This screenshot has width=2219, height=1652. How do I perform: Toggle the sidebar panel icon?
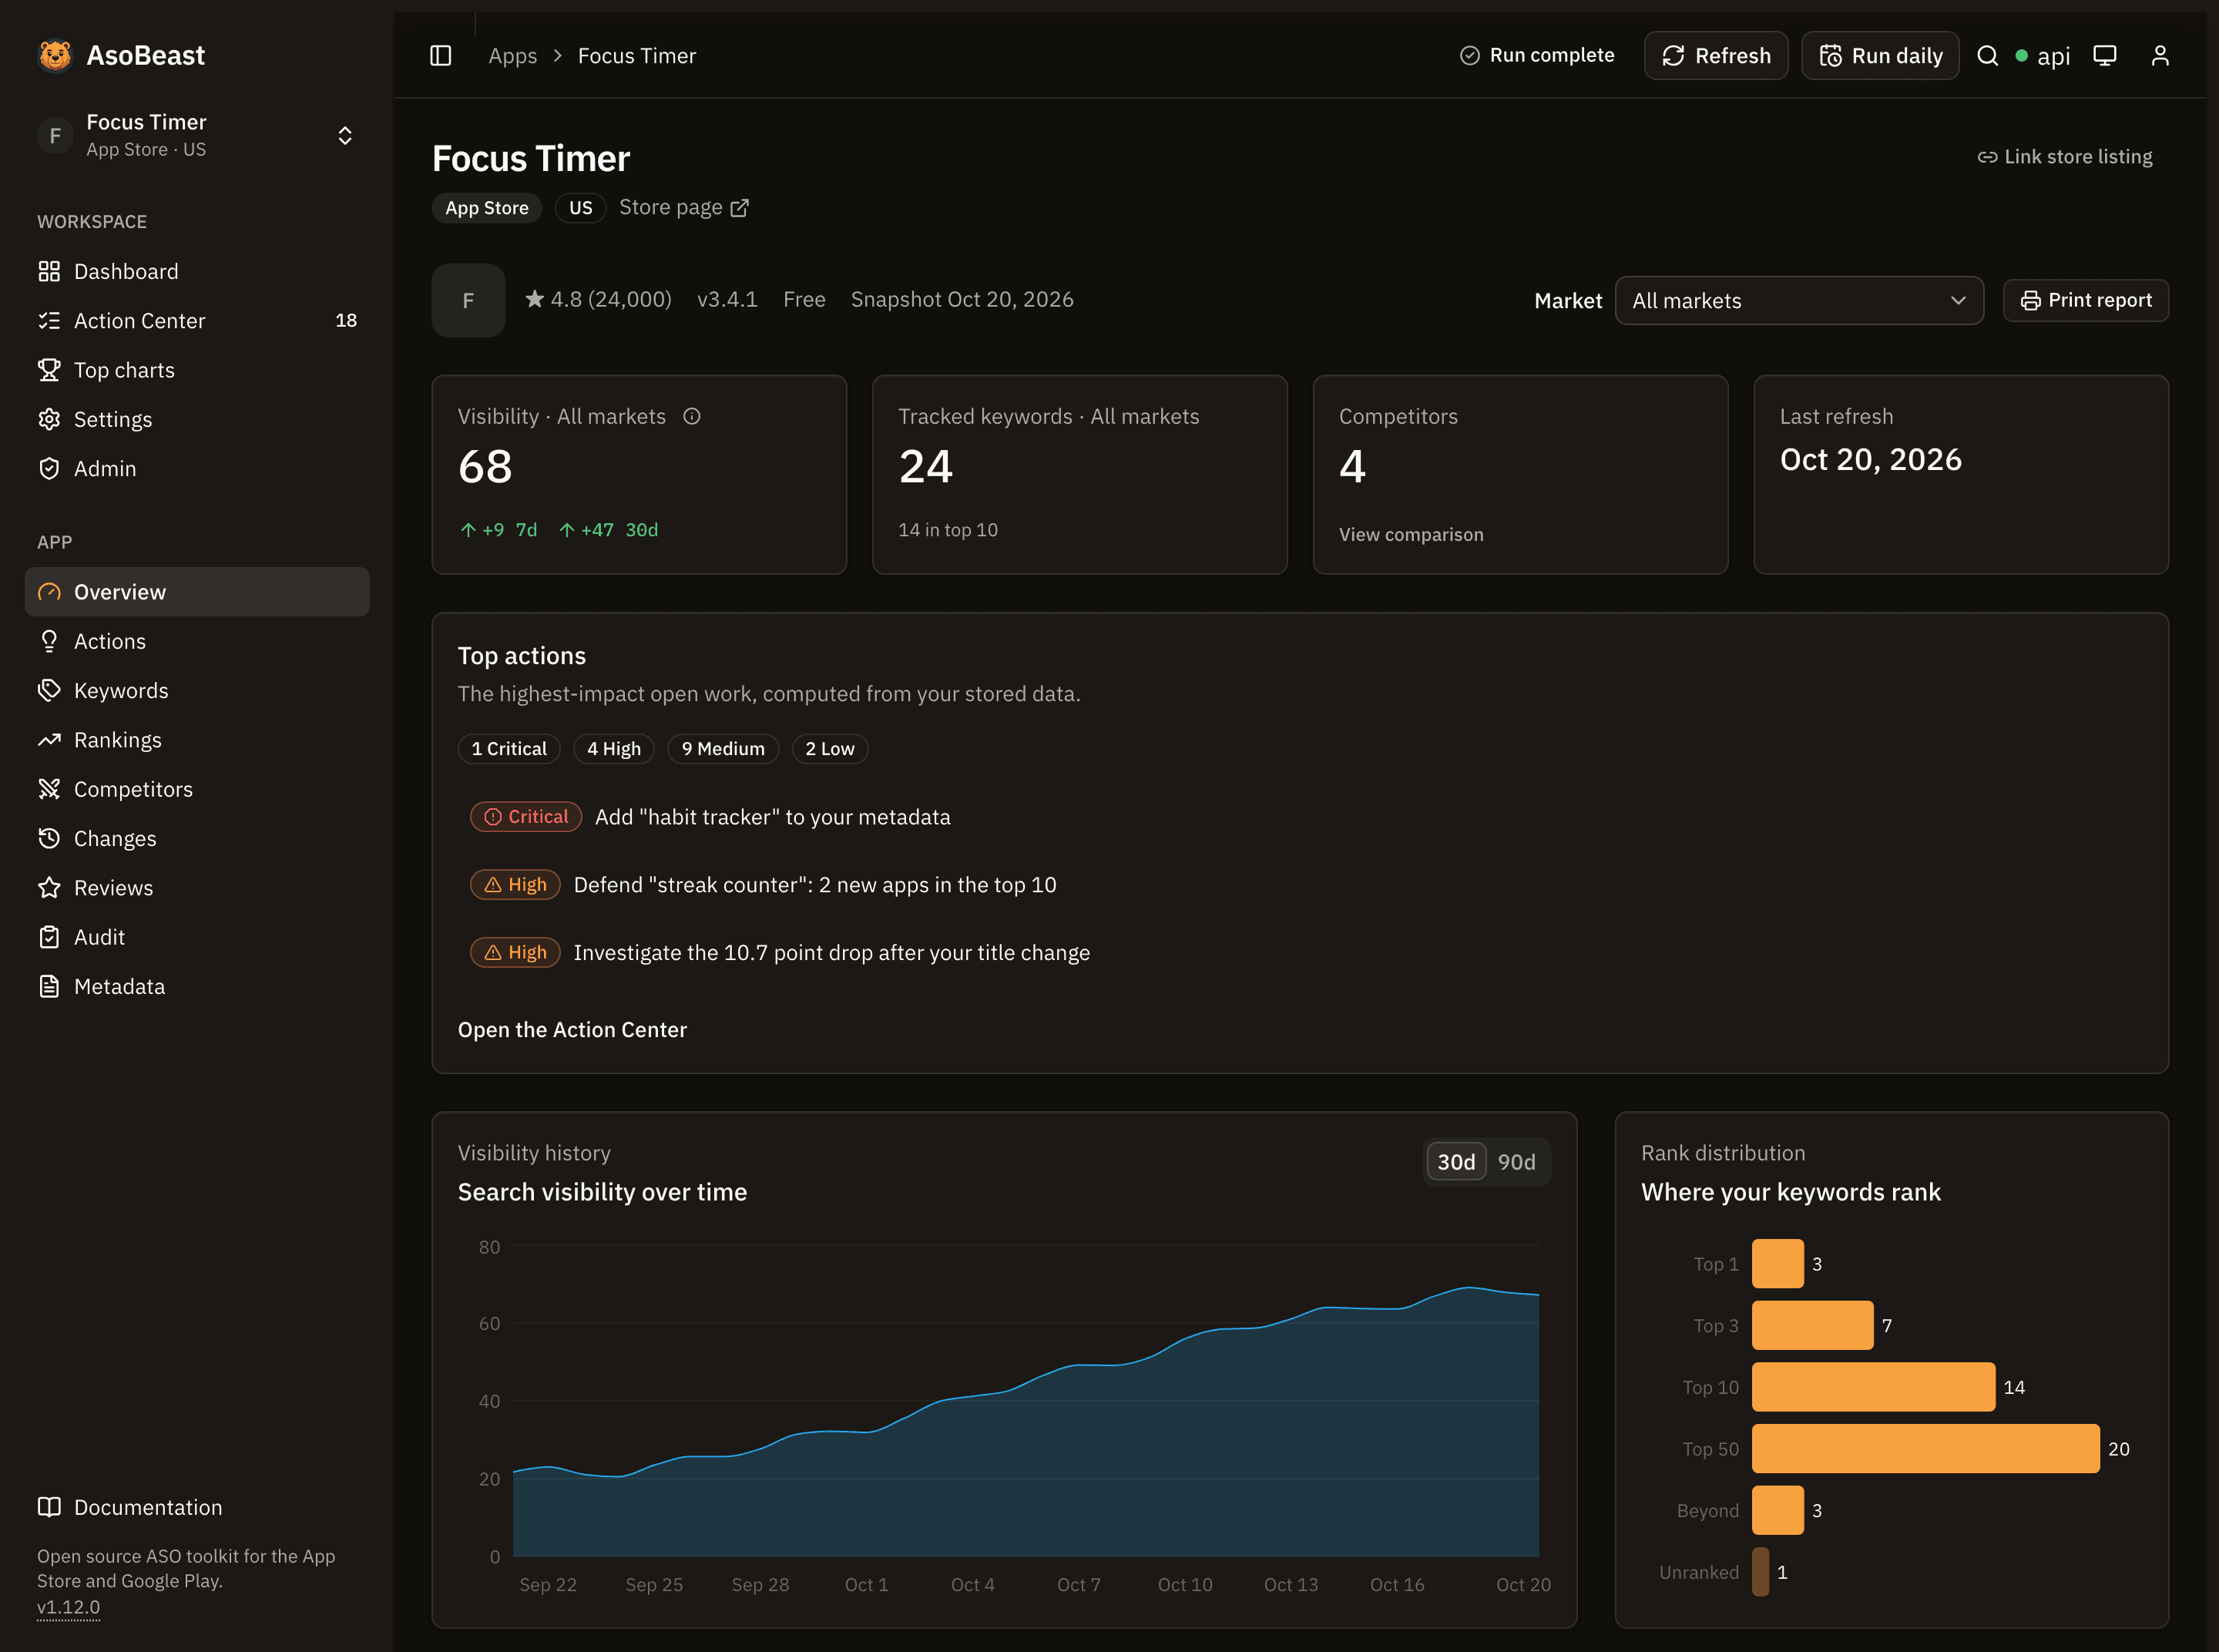(x=440, y=56)
